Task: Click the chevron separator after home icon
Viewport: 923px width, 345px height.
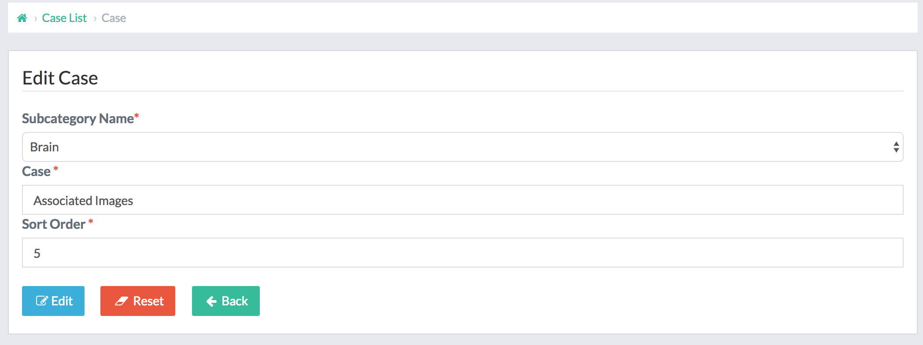Action: click(35, 18)
